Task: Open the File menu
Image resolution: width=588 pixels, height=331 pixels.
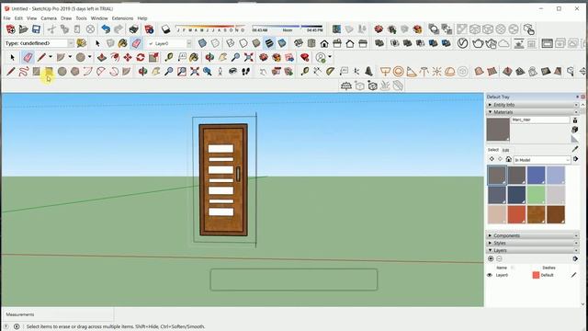Action: [x=6, y=18]
